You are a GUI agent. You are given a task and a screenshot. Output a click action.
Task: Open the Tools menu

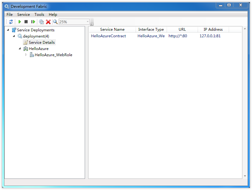click(39, 15)
